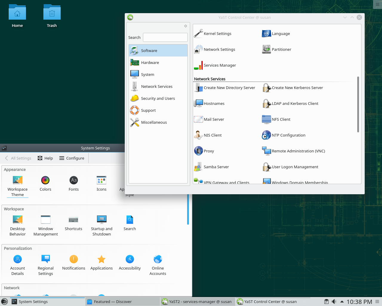Viewport: 382px width, 306px height.
Task: Open Desktop Behavior settings
Action: tap(18, 226)
